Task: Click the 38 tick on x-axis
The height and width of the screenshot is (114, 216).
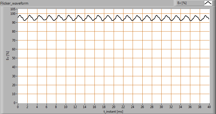Action: [200, 107]
